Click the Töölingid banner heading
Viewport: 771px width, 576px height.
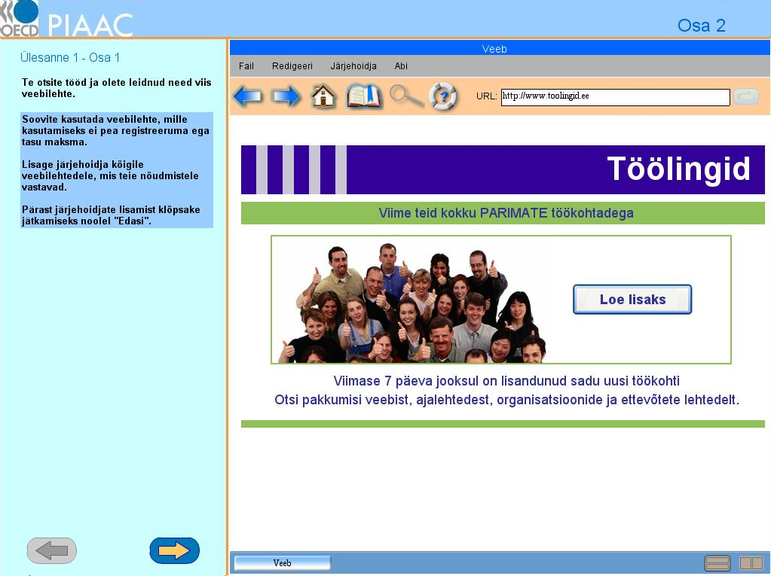678,169
